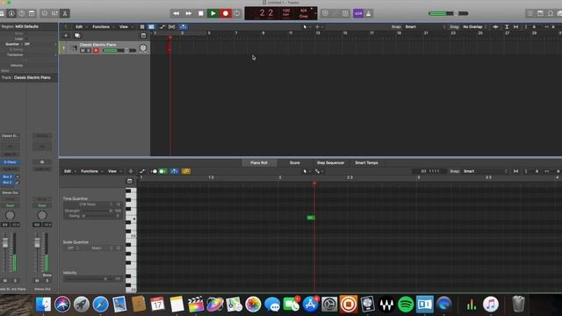
Task: Select the green MIDI note in Piano Roll
Action: click(310, 218)
